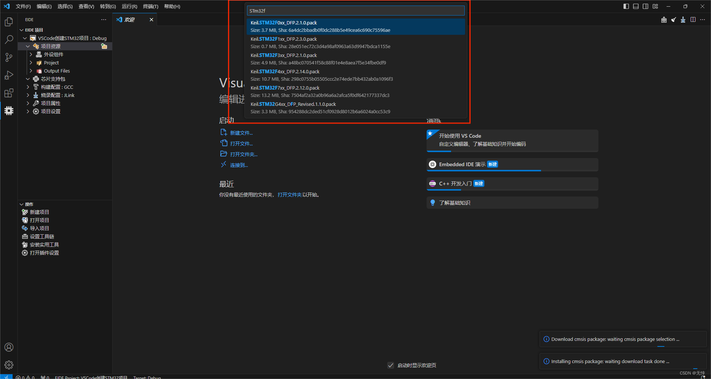The image size is (711, 379).
Task: Click the 设置工具链 operation
Action: point(42,237)
